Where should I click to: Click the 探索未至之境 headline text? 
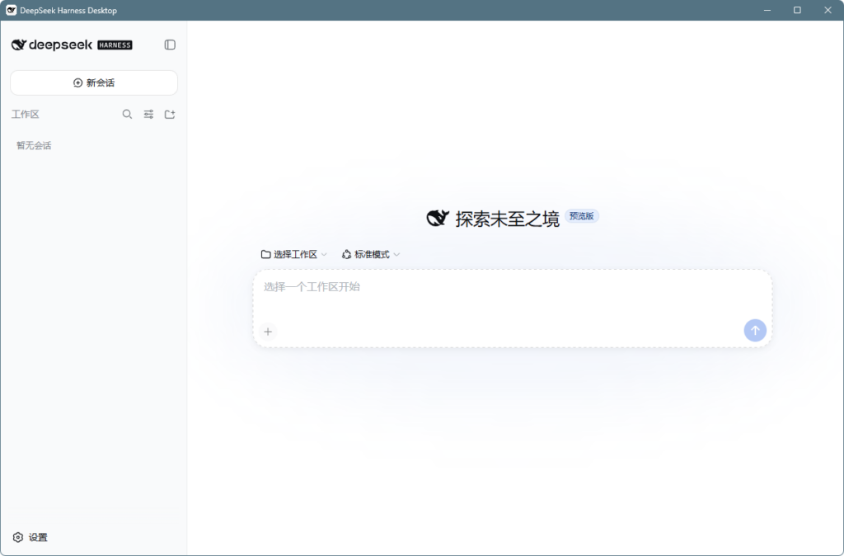[x=507, y=219]
